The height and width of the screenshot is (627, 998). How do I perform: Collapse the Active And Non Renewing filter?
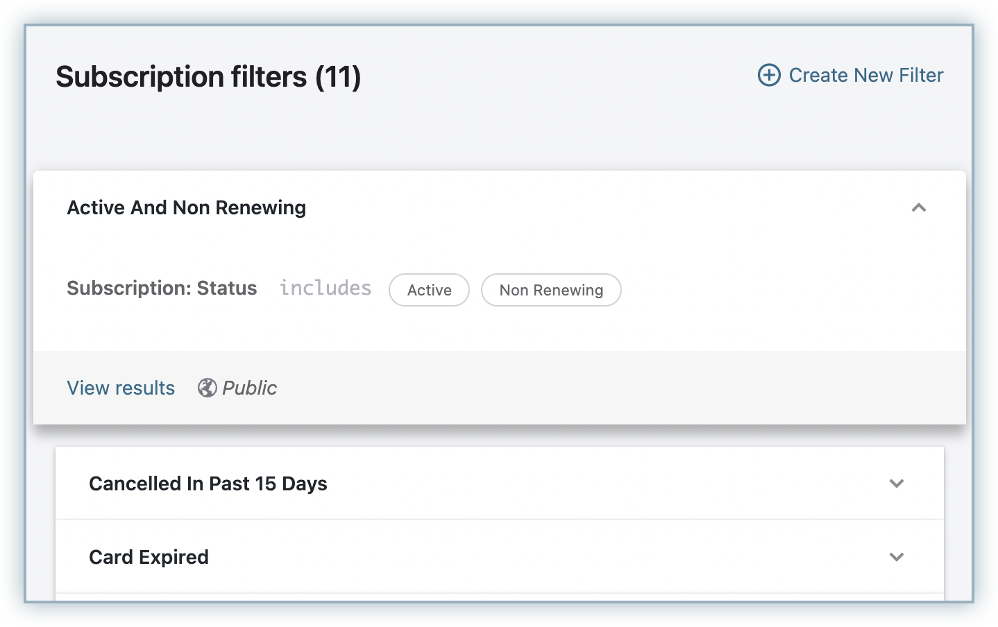coord(918,207)
